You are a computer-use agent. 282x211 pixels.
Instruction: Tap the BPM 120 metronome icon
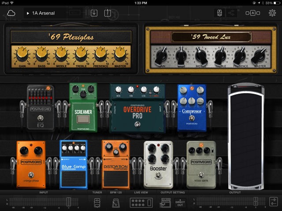[116, 203]
